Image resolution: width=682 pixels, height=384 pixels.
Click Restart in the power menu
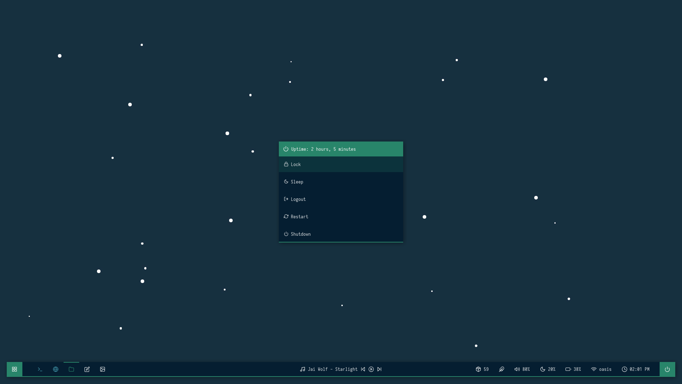click(341, 217)
